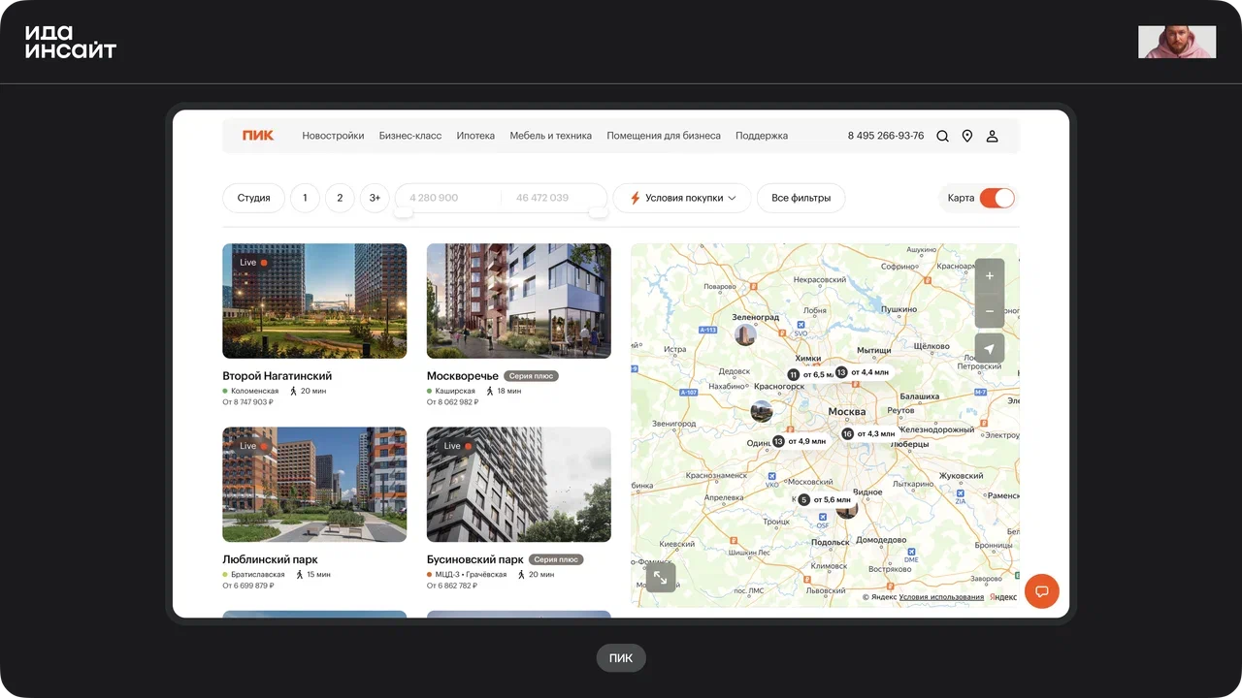The image size is (1242, 698).
Task: Click the price От 8 062 982 ₽
Action: click(452, 402)
